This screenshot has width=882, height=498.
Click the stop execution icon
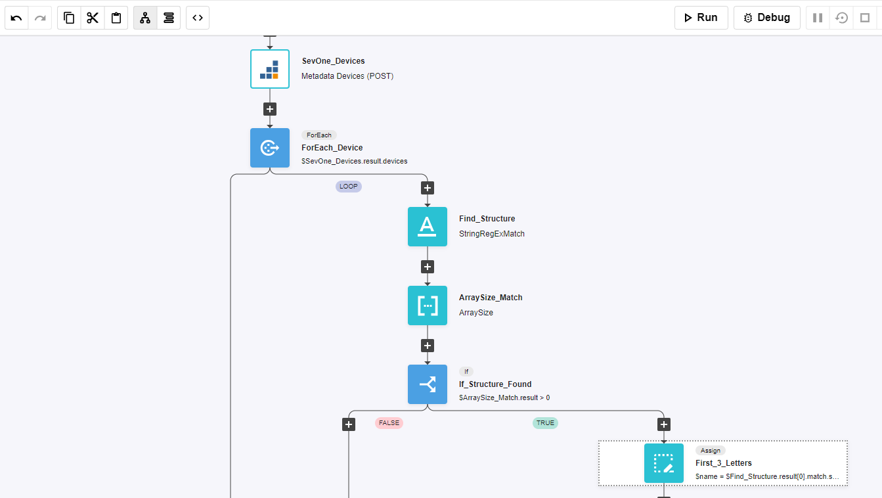point(865,18)
